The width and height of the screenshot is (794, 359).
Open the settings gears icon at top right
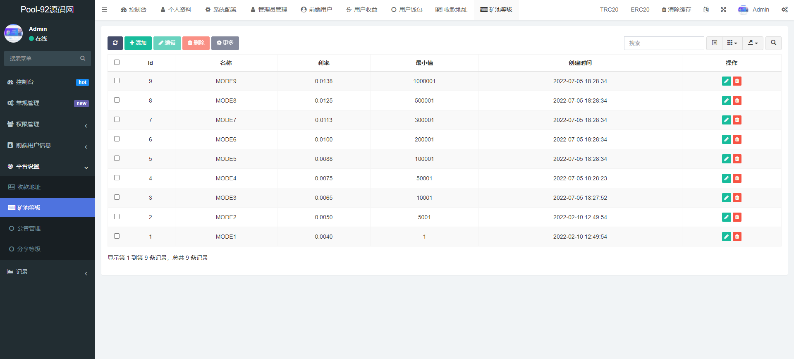tap(784, 10)
